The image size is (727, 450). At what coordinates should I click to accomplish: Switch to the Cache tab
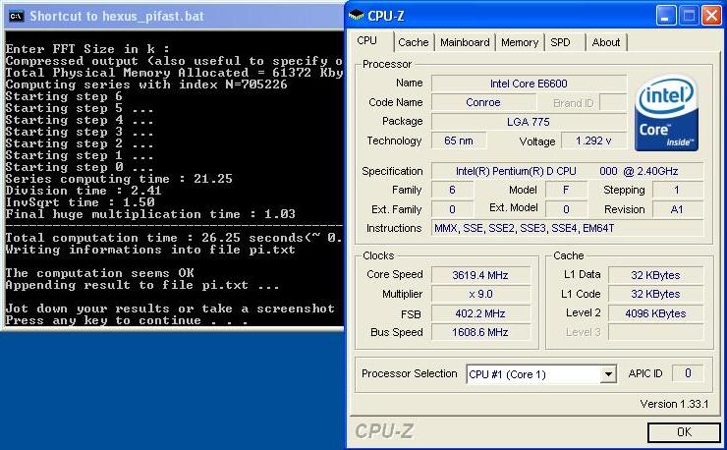click(413, 42)
